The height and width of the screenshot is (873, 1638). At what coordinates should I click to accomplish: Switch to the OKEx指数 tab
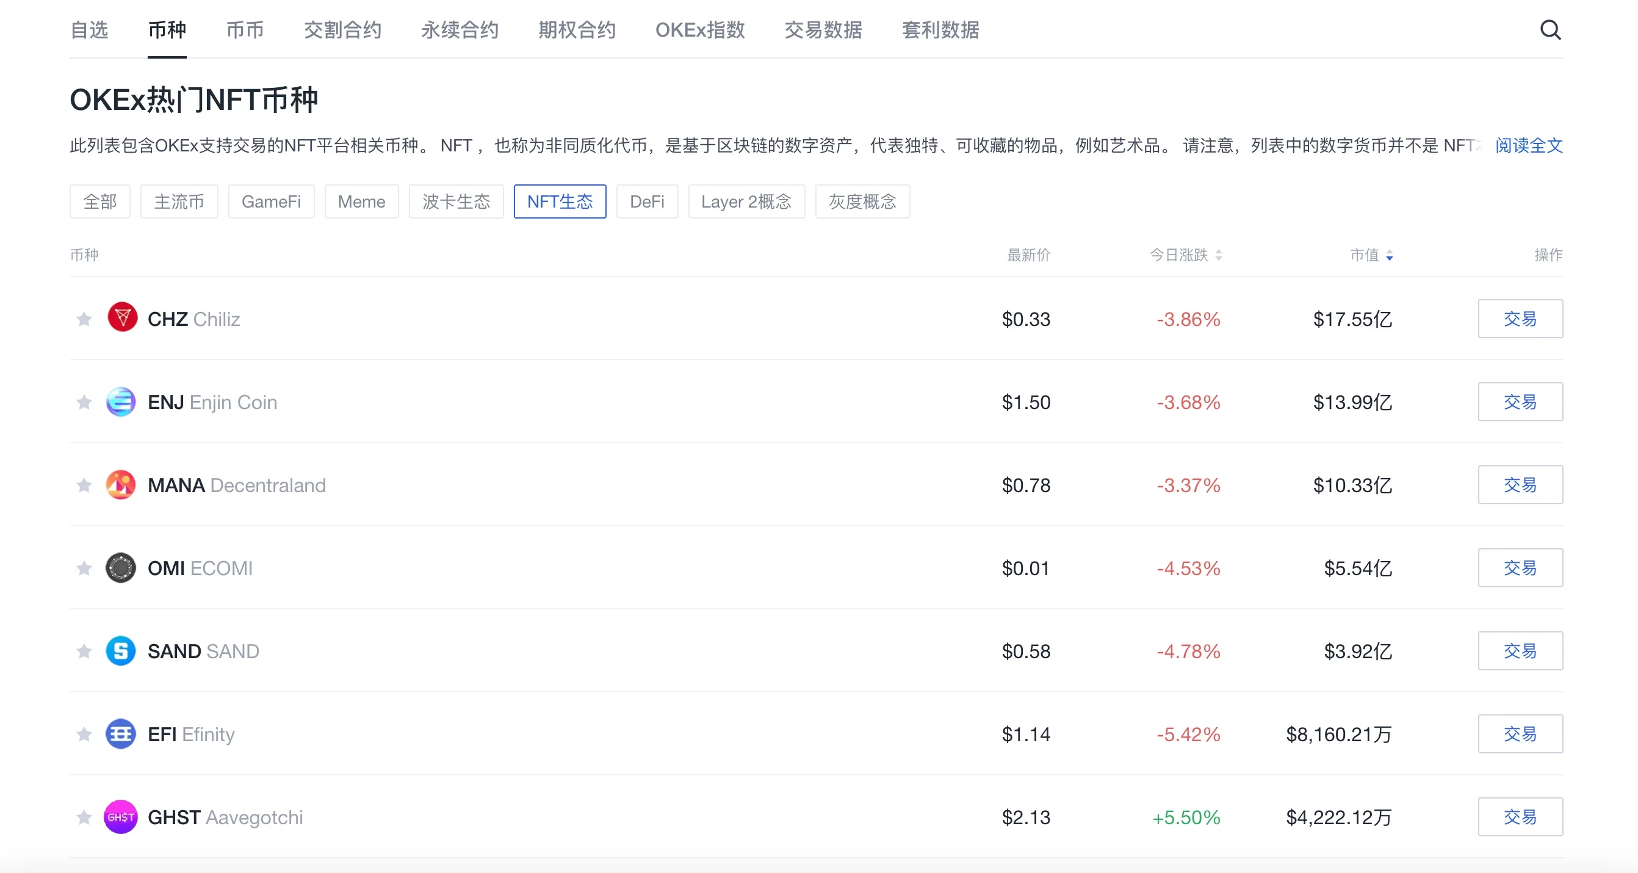tap(700, 30)
